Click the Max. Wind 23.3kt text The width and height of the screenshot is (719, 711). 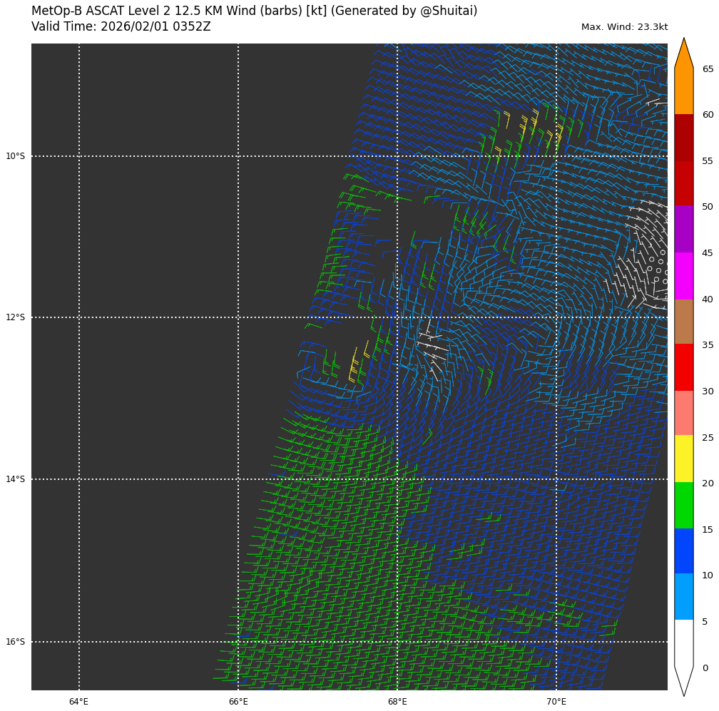click(624, 27)
